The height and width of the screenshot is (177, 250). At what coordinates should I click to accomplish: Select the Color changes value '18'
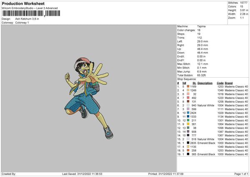tap(199, 30)
